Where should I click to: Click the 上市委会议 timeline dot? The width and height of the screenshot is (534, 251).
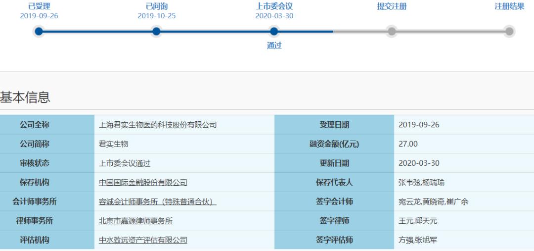click(274, 31)
